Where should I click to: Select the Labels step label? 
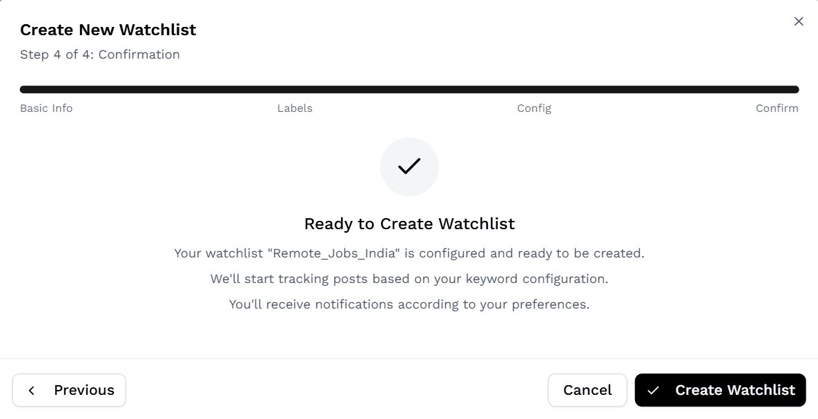click(295, 108)
